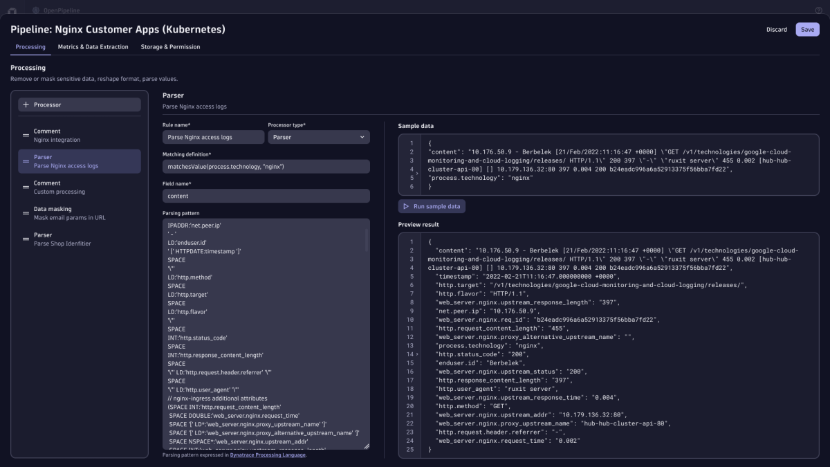The height and width of the screenshot is (467, 830).
Task: Discard the pipeline changes
Action: coord(777,29)
